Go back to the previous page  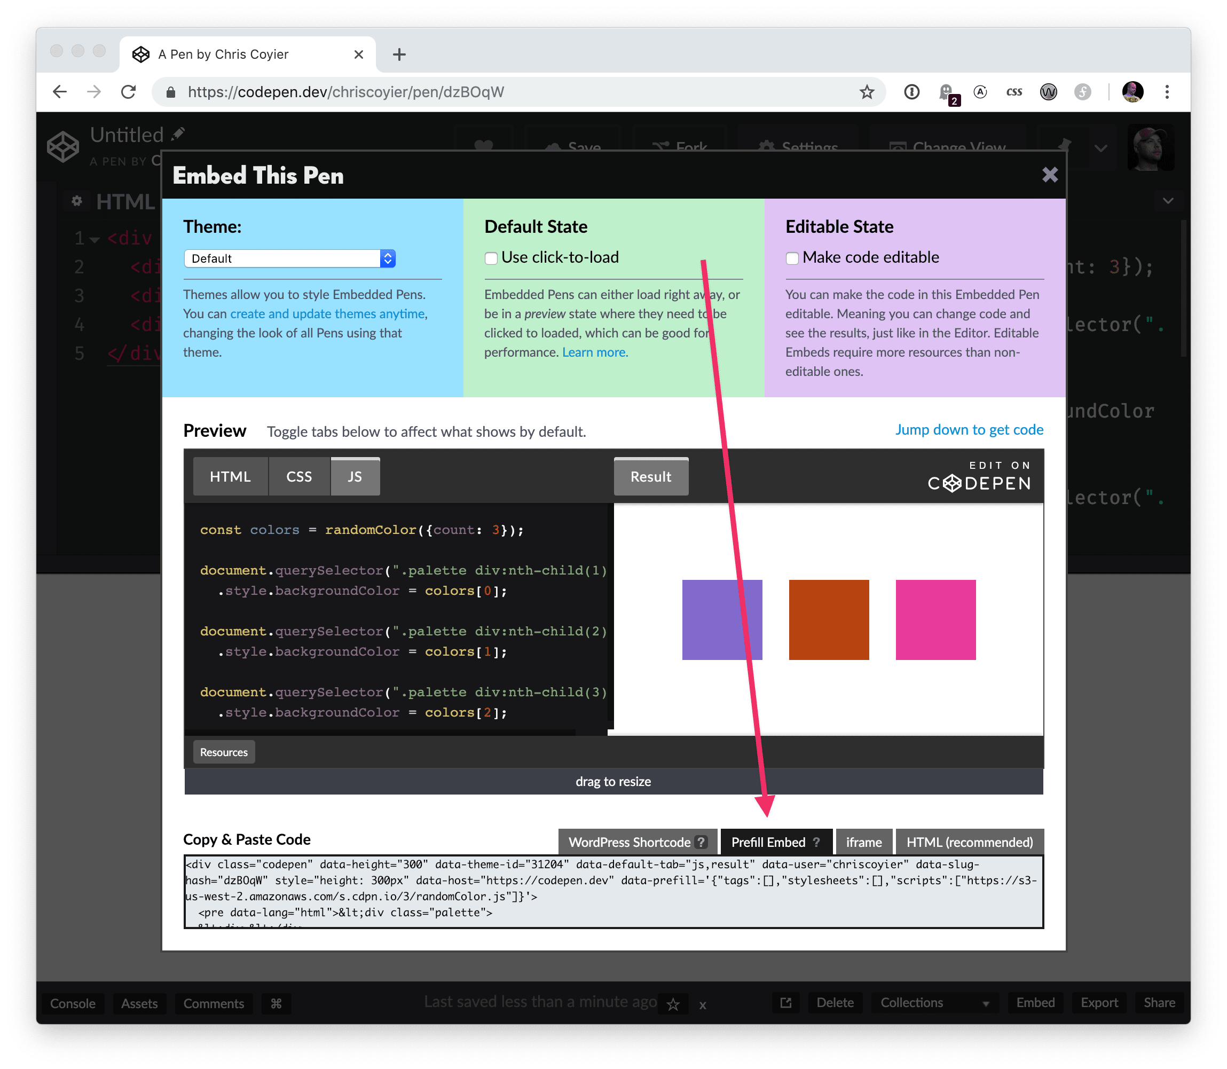pos(60,92)
